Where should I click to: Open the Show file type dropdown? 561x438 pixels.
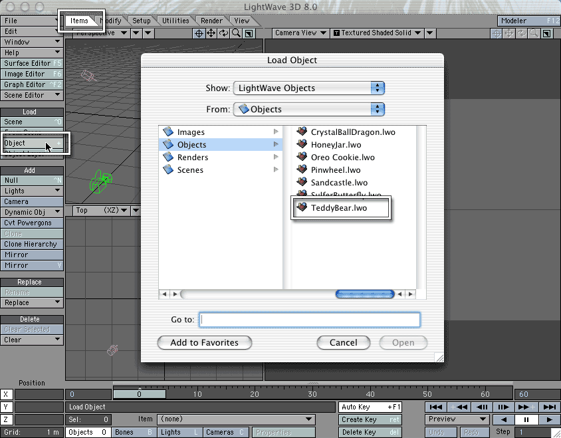[309, 88]
